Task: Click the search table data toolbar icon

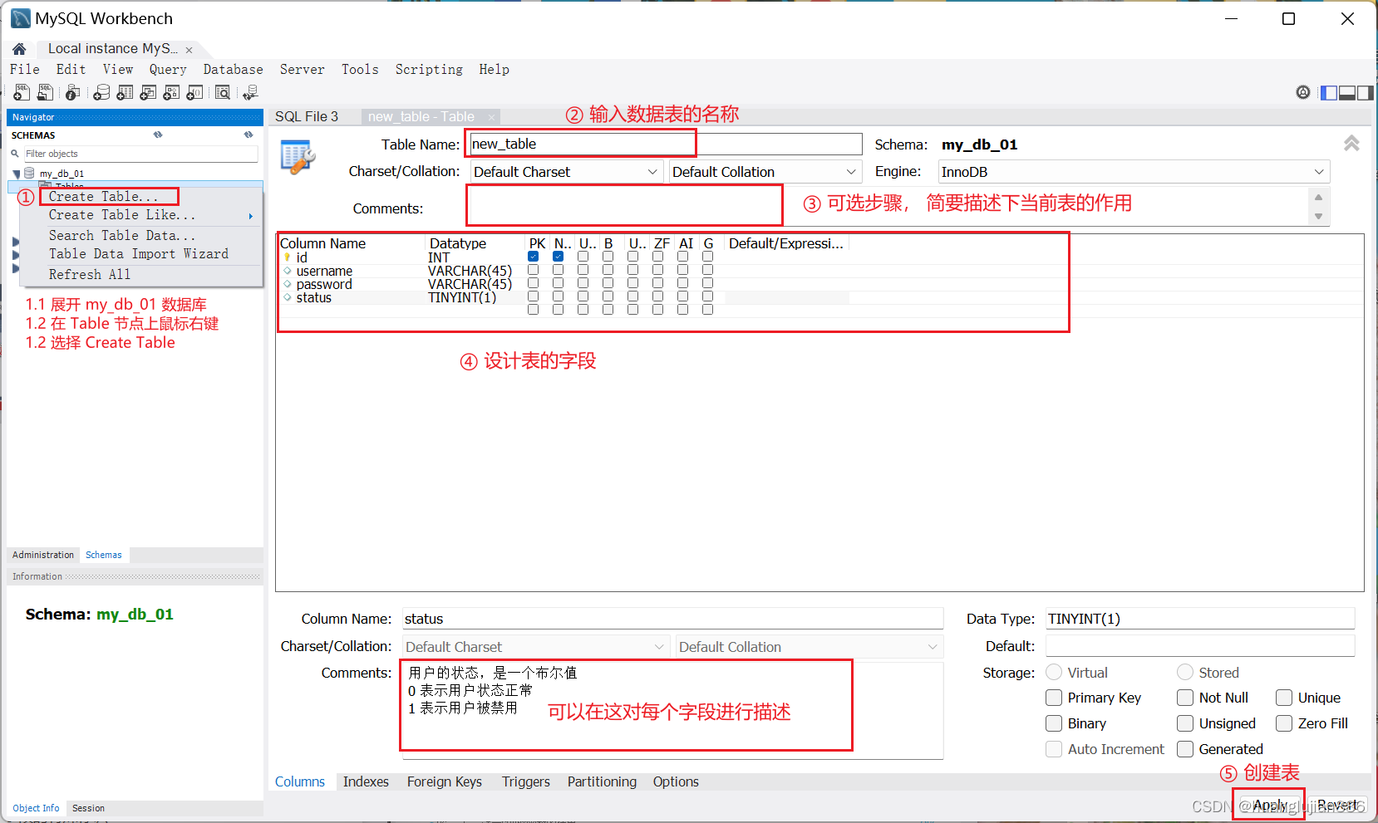Action: tap(223, 92)
